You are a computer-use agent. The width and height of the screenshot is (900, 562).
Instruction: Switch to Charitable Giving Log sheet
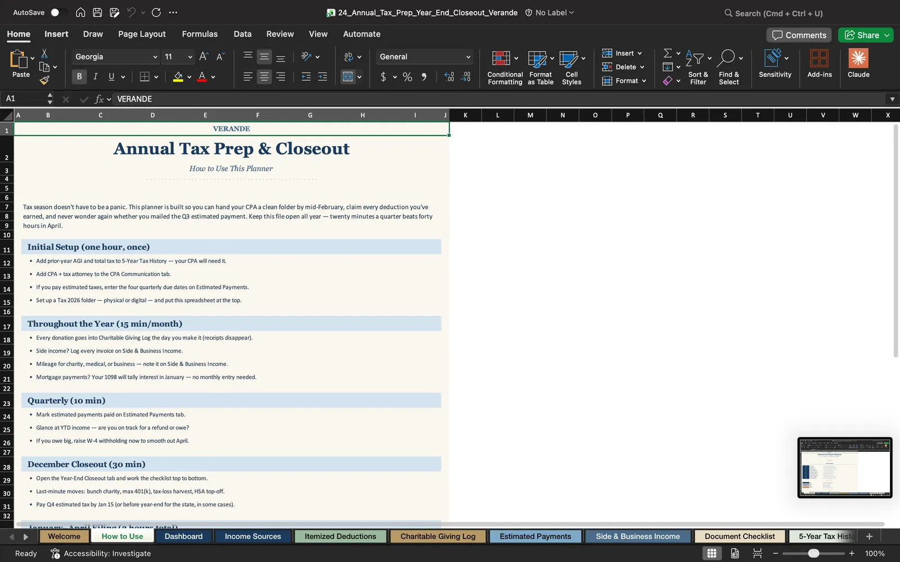point(438,536)
